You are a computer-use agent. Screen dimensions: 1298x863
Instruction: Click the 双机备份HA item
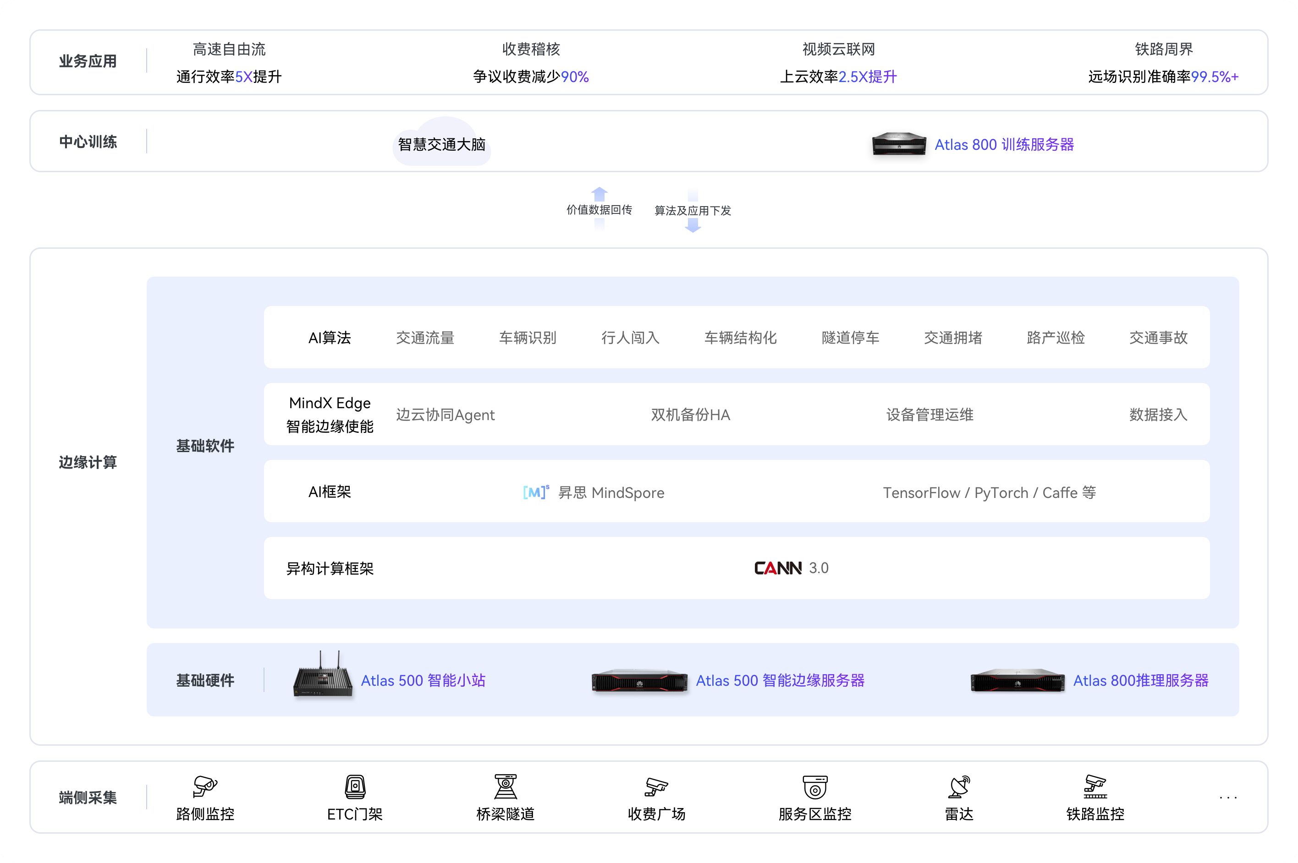691,415
